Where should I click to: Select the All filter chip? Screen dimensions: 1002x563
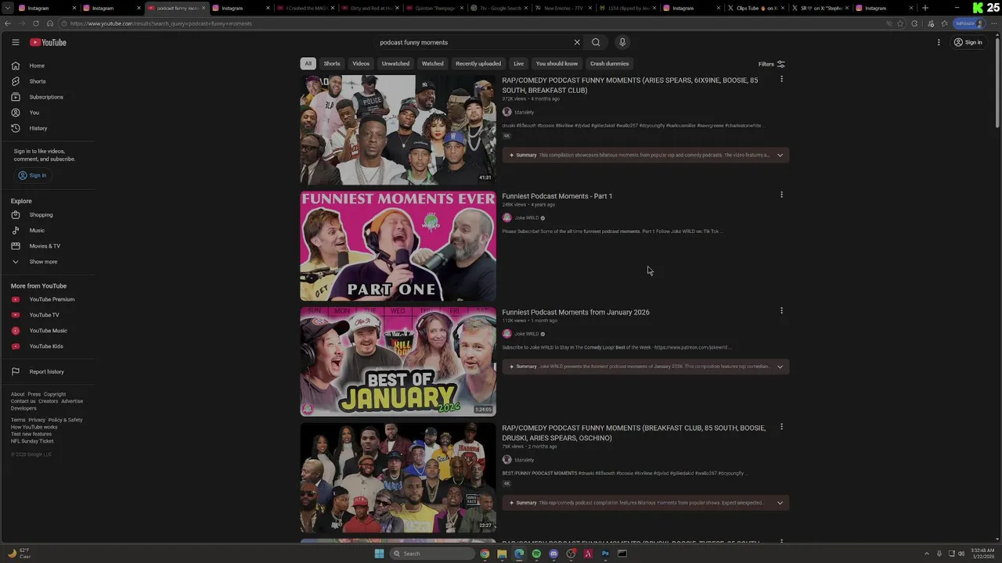click(308, 63)
